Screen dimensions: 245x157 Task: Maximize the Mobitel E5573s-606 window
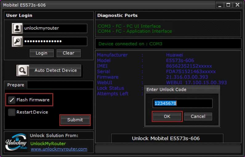pyautogui.click(x=228, y=5)
